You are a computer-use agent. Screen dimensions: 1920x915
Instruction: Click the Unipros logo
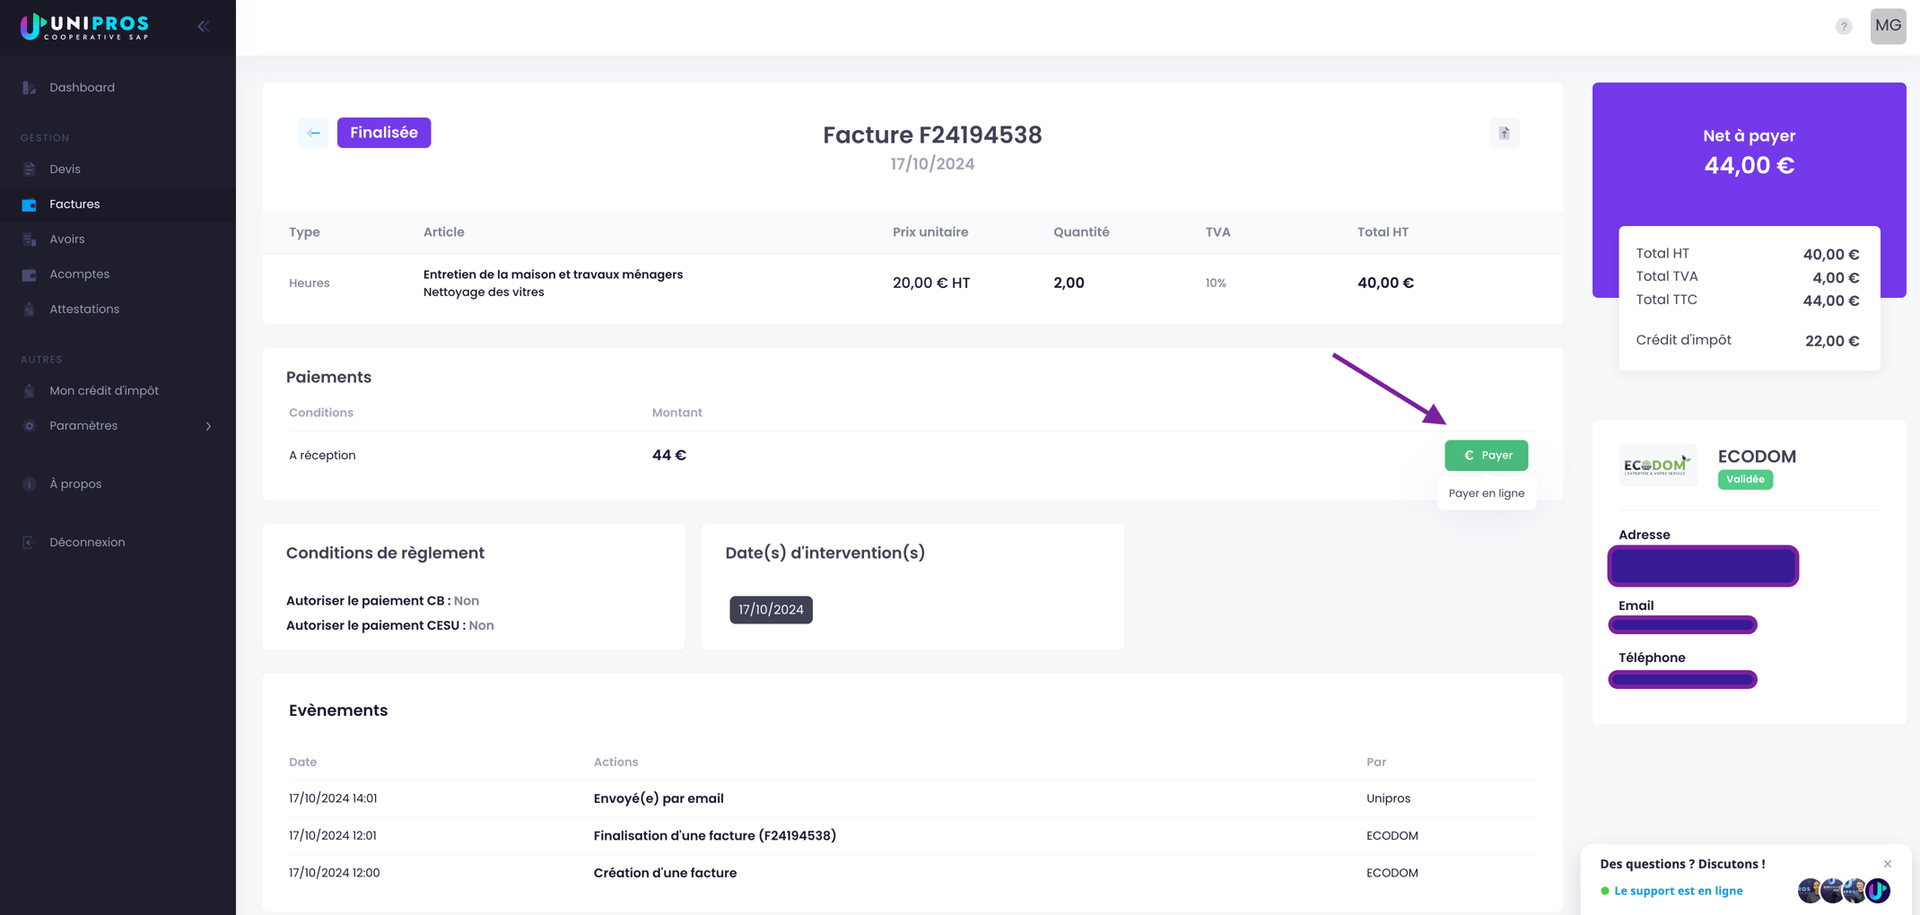(85, 27)
